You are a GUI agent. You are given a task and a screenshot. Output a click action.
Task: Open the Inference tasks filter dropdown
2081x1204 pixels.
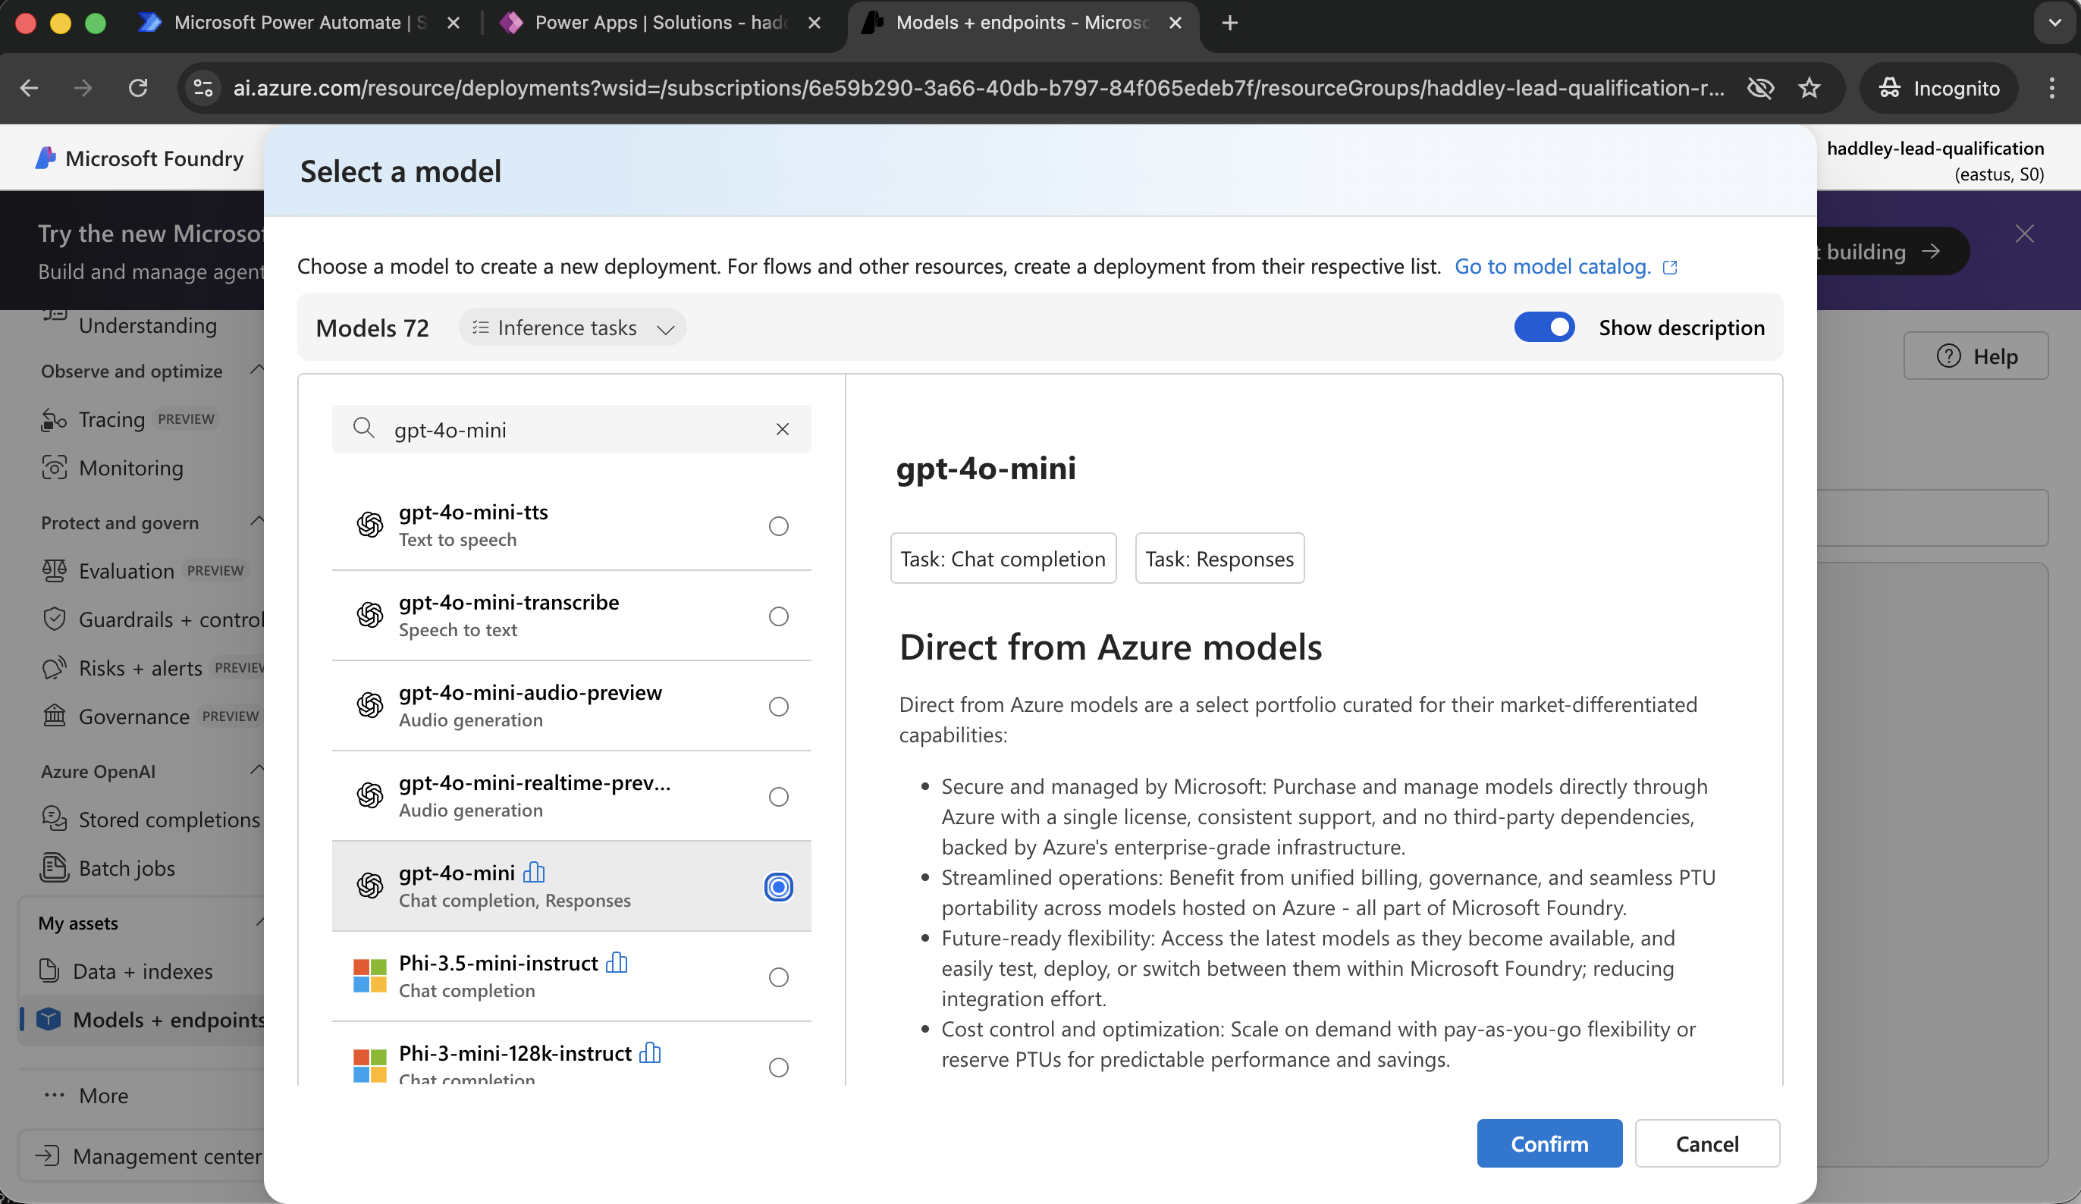573,328
